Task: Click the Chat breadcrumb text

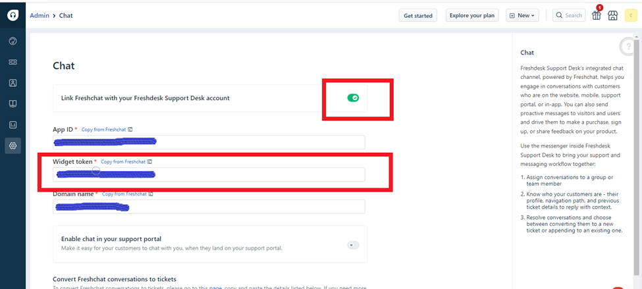Action: tap(66, 16)
